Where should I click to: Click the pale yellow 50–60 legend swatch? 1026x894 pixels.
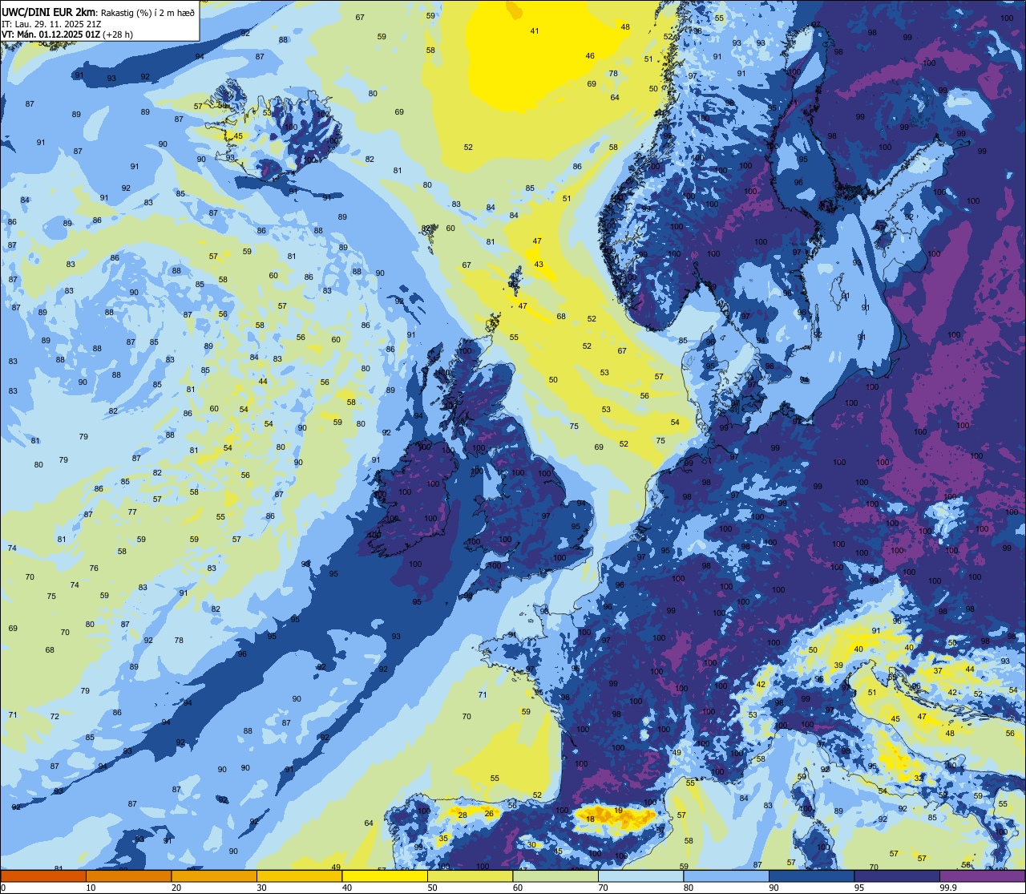pos(470,876)
